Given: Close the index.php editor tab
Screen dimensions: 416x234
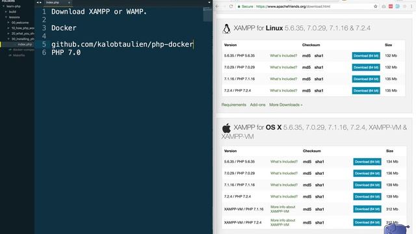Looking at the screenshot, I should [x=69, y=3].
